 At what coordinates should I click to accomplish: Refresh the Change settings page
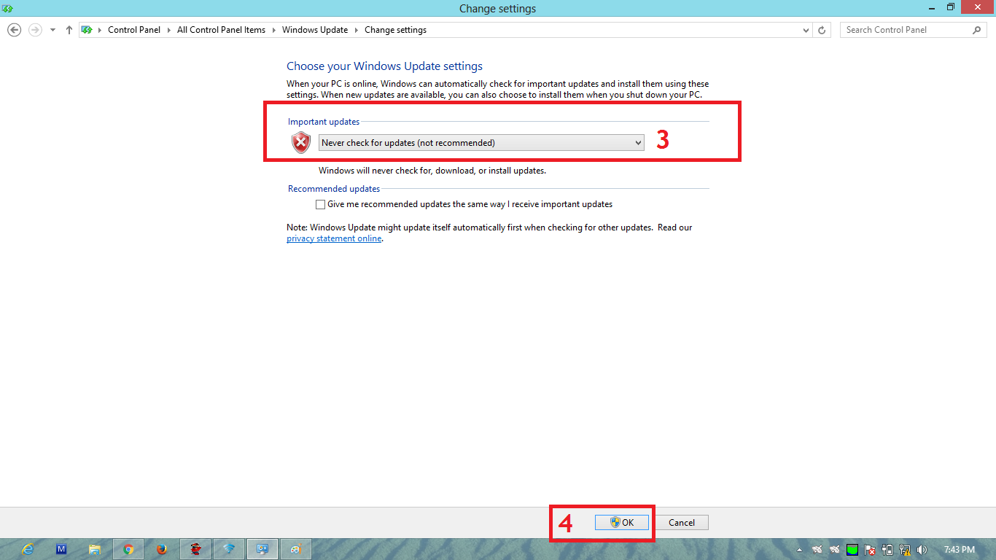[x=822, y=30]
